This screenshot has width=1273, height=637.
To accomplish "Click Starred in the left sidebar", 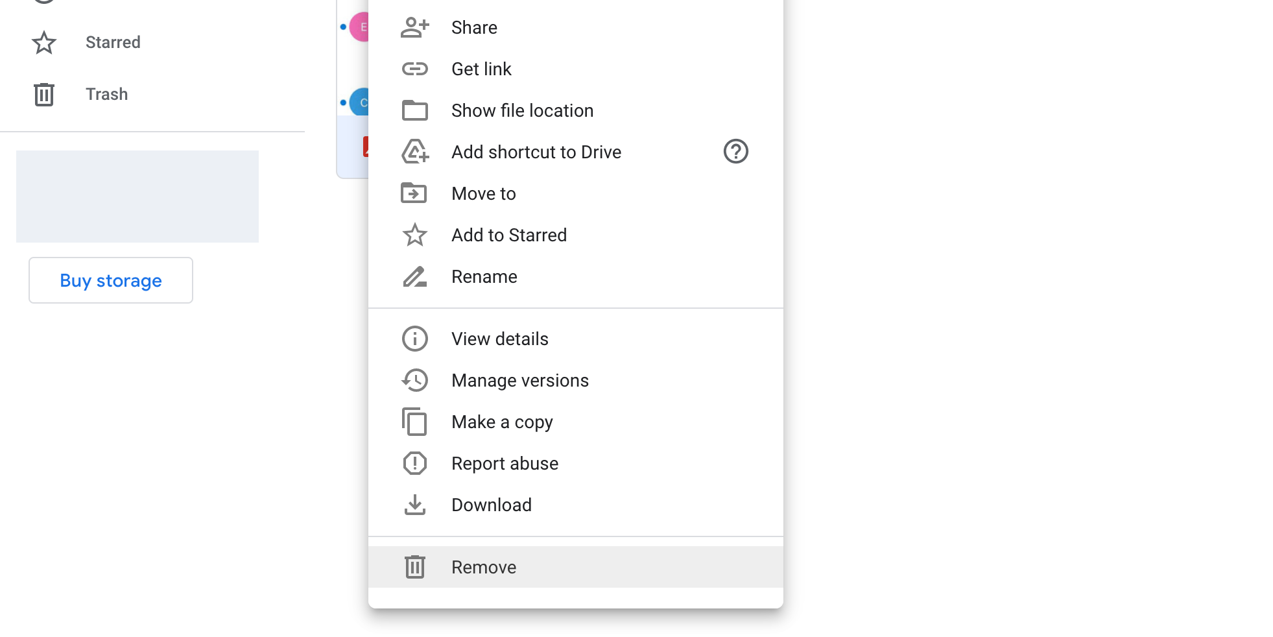I will 112,42.
